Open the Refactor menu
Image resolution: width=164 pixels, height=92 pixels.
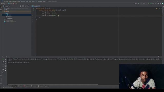(x=23, y=1)
